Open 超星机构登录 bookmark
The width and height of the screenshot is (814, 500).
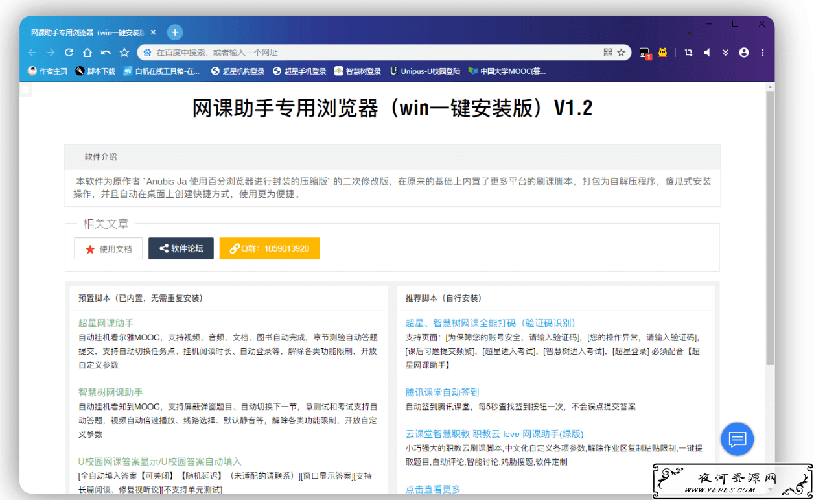(238, 71)
